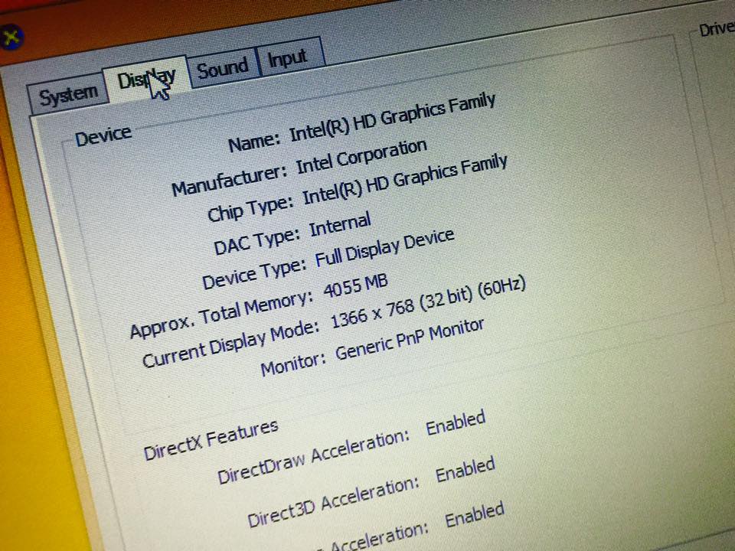Click the "Approx. Total Memory:" label

tap(221, 316)
